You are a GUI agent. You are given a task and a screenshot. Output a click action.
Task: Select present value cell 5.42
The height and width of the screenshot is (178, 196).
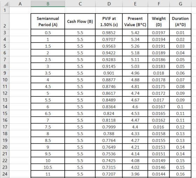pos(135,33)
